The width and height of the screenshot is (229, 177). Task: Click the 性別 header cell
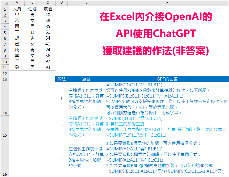click(x=32, y=9)
